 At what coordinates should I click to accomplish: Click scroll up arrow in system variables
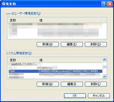(x=104, y=60)
